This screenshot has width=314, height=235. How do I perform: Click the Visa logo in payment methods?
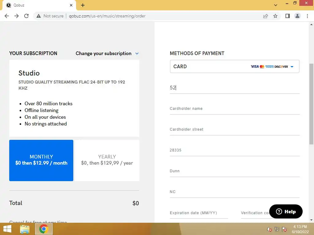click(255, 66)
